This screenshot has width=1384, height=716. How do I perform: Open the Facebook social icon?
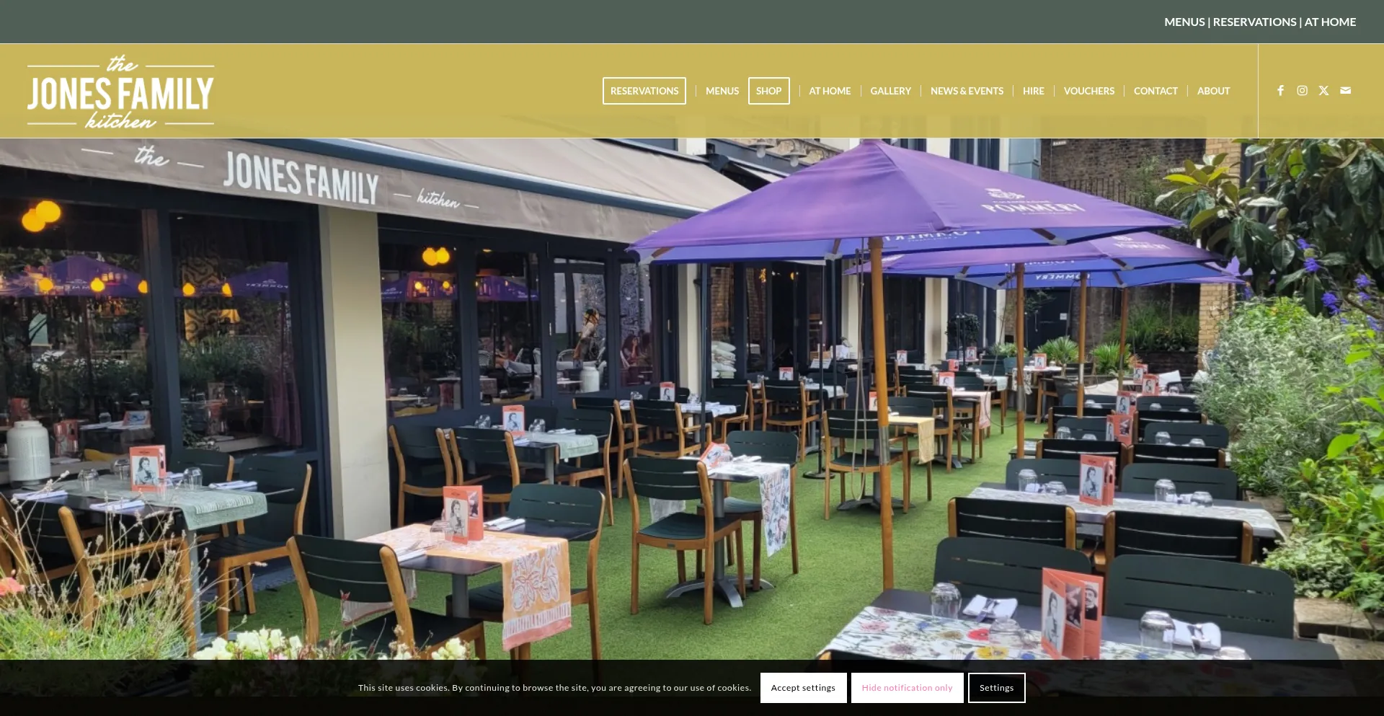[x=1280, y=91]
